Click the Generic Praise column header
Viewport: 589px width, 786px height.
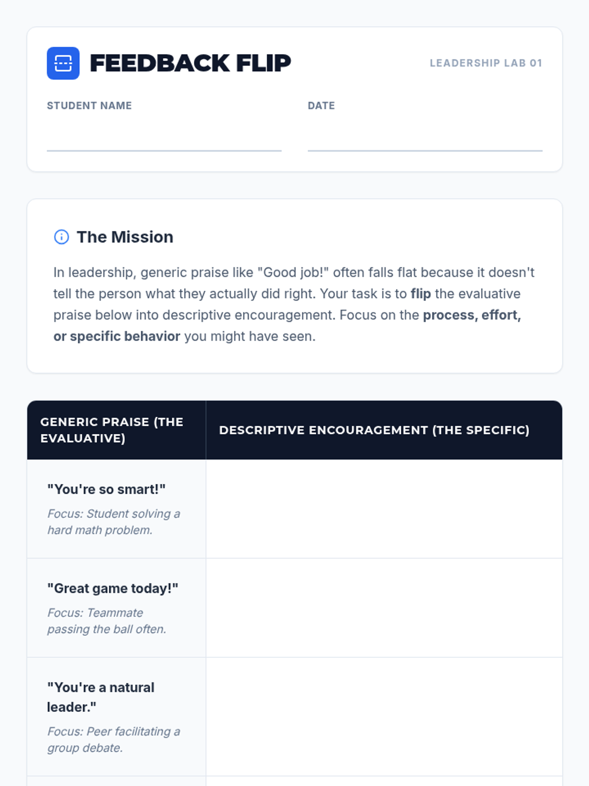116,430
